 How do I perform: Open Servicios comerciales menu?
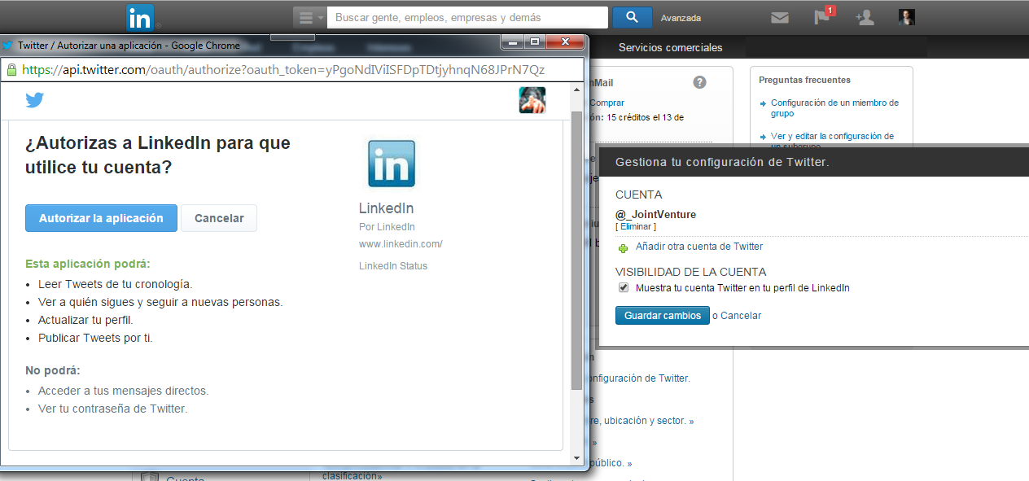tap(670, 47)
